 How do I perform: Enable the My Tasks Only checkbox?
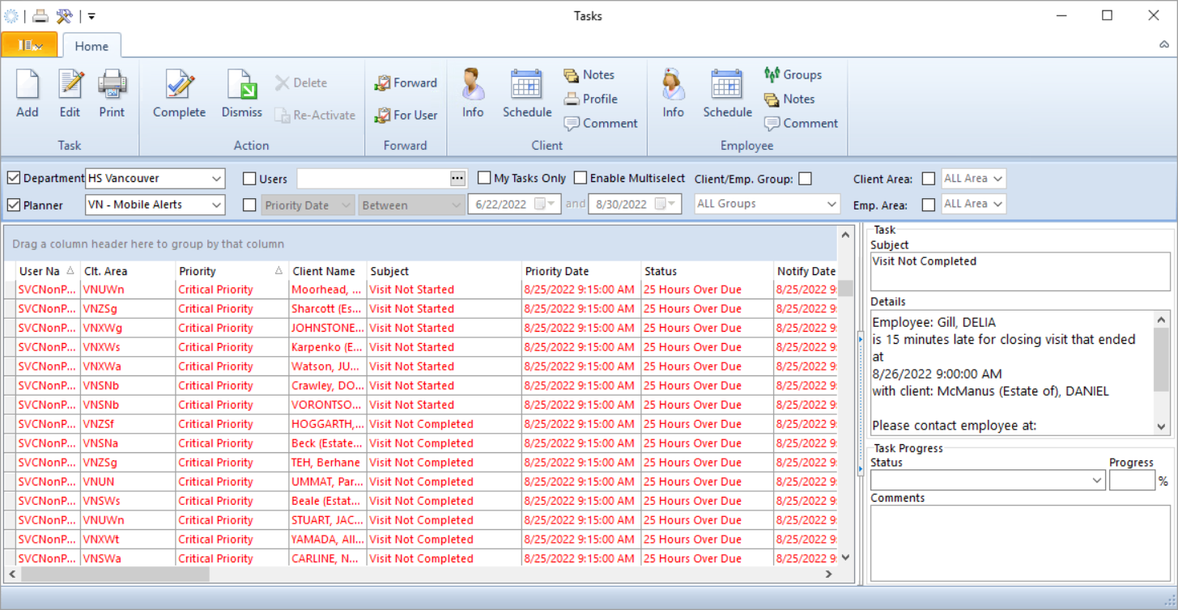[484, 177]
